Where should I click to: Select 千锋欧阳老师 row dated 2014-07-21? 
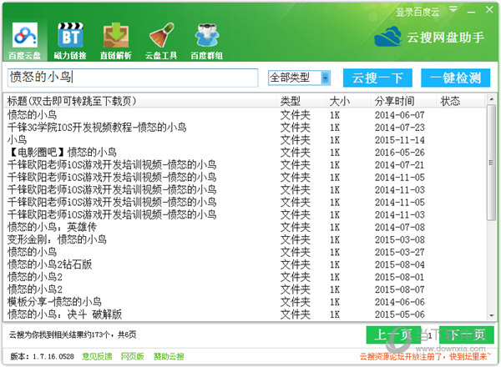tap(245, 164)
